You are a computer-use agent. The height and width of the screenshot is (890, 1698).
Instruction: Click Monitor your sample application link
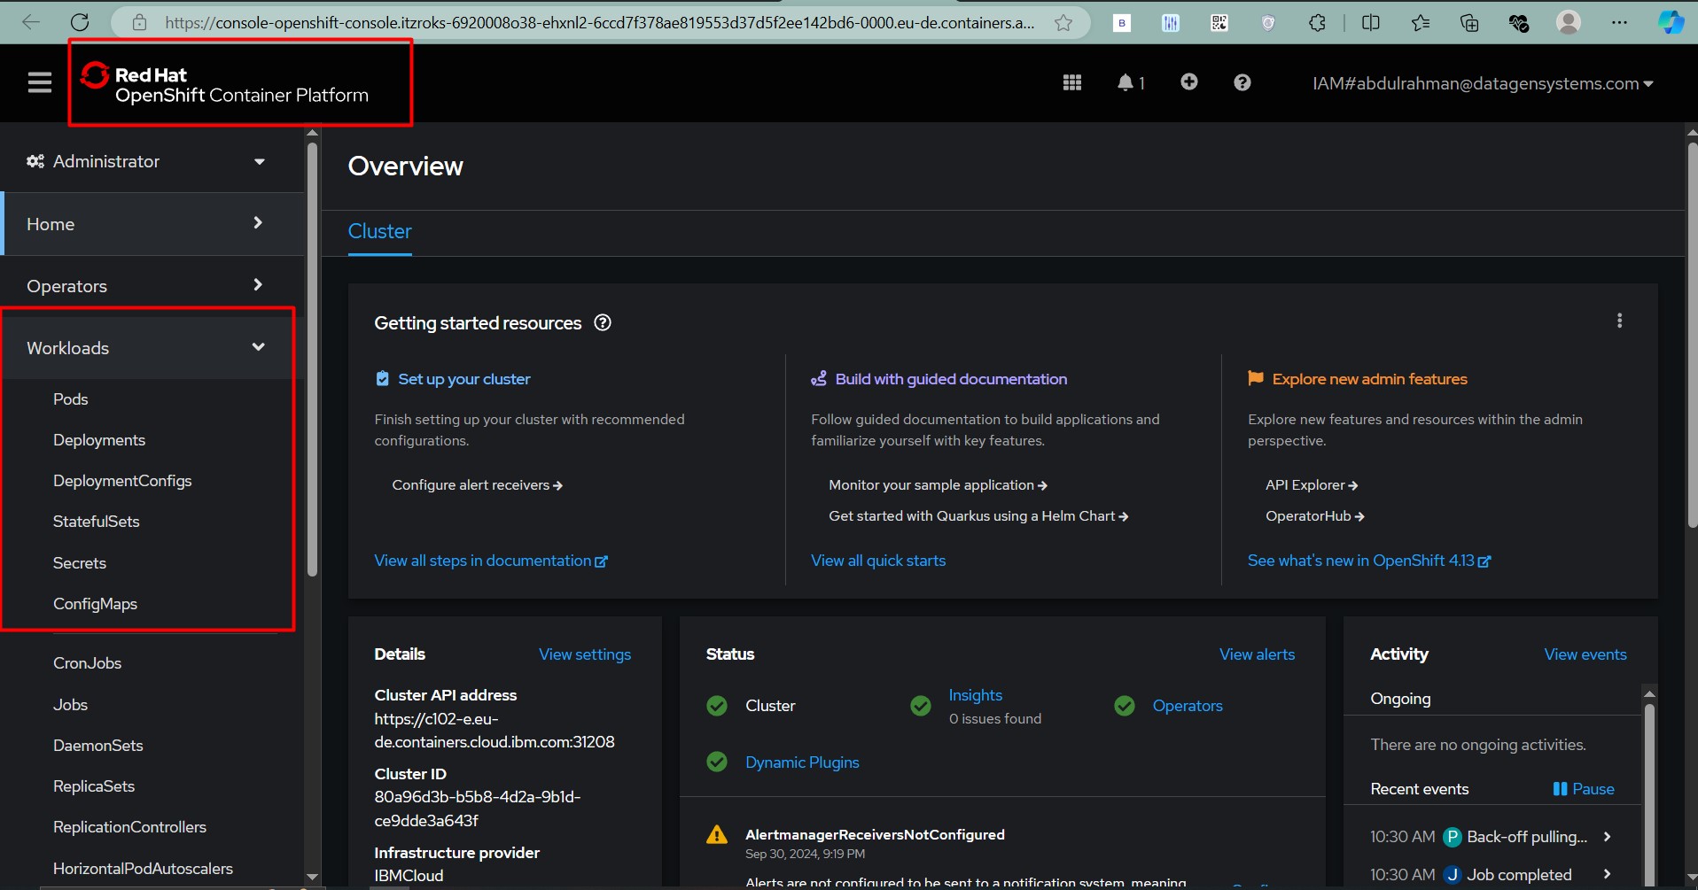point(938,485)
